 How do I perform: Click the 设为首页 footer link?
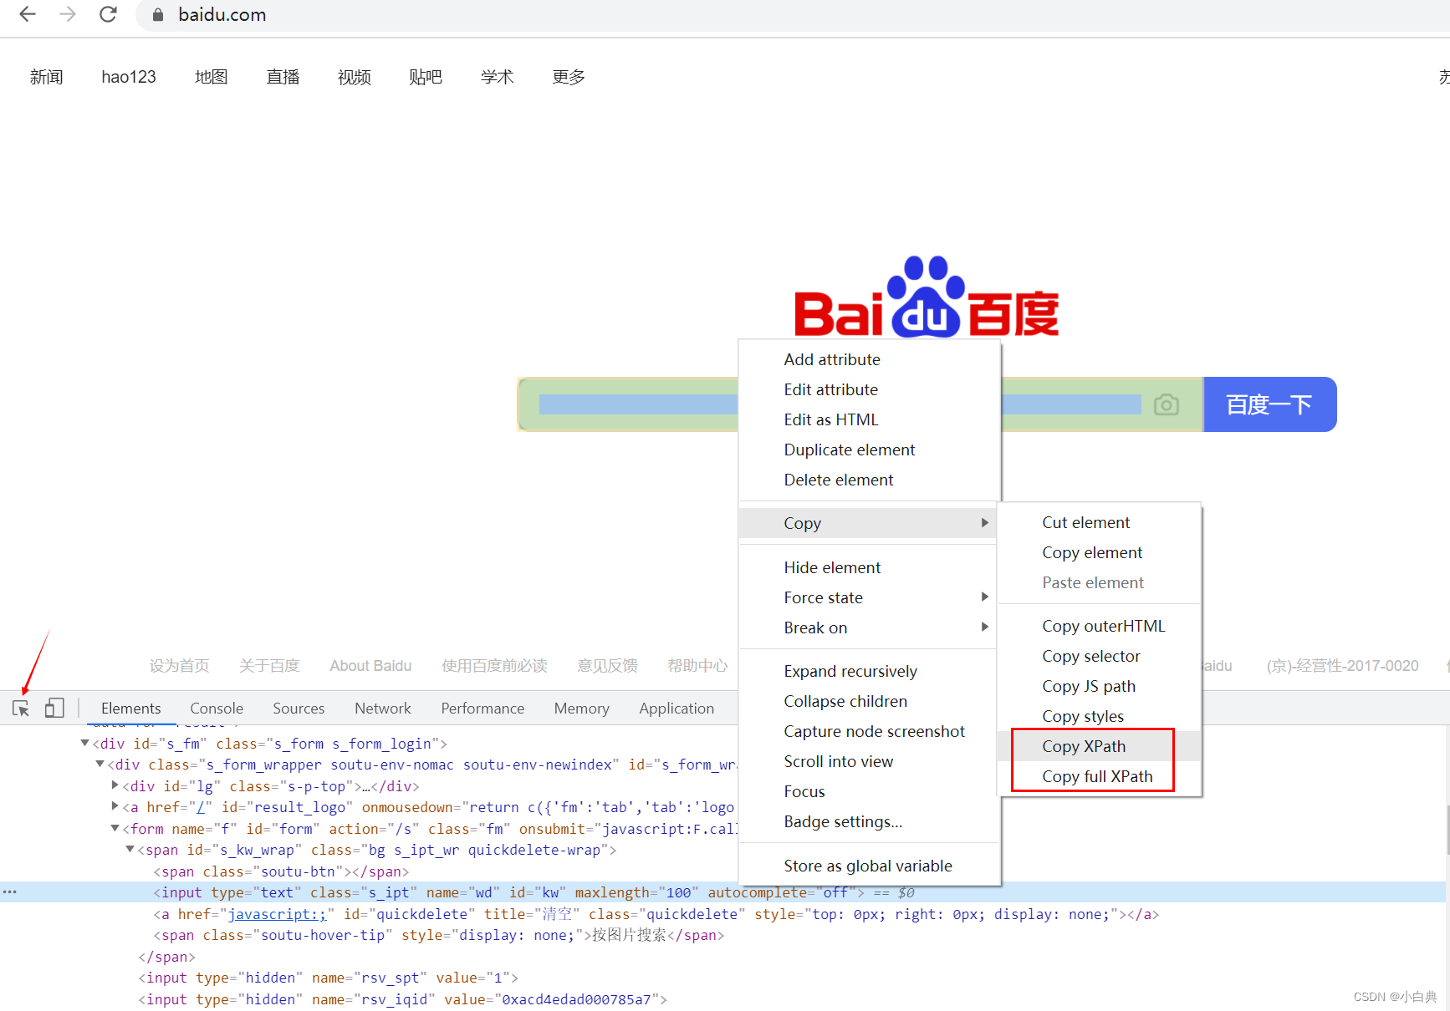[179, 666]
